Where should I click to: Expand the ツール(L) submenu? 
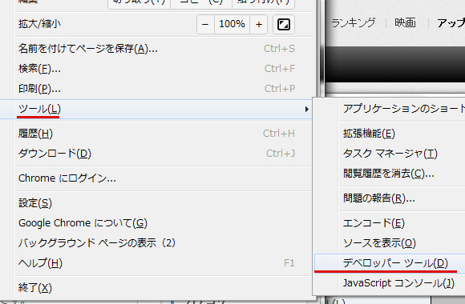tap(156, 110)
